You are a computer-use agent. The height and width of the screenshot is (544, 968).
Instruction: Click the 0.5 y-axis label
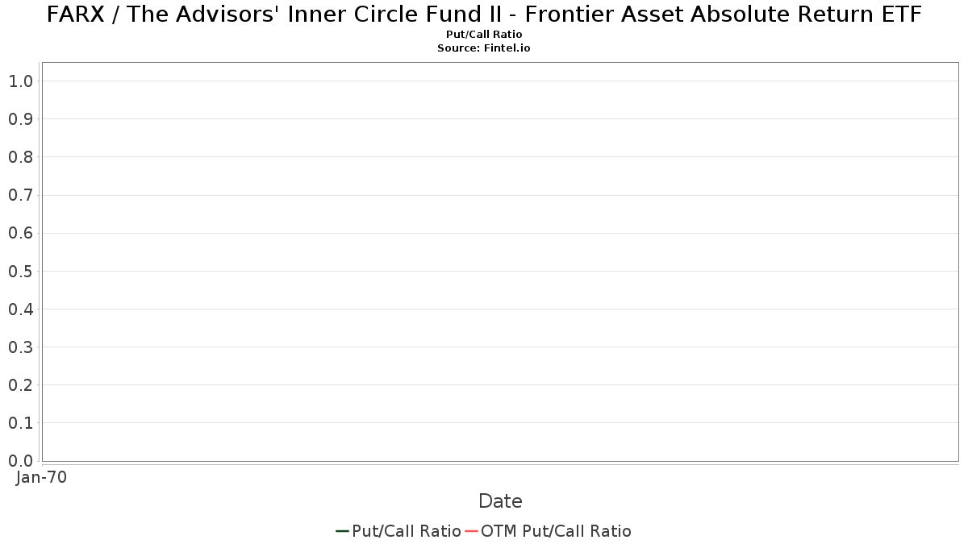20,271
